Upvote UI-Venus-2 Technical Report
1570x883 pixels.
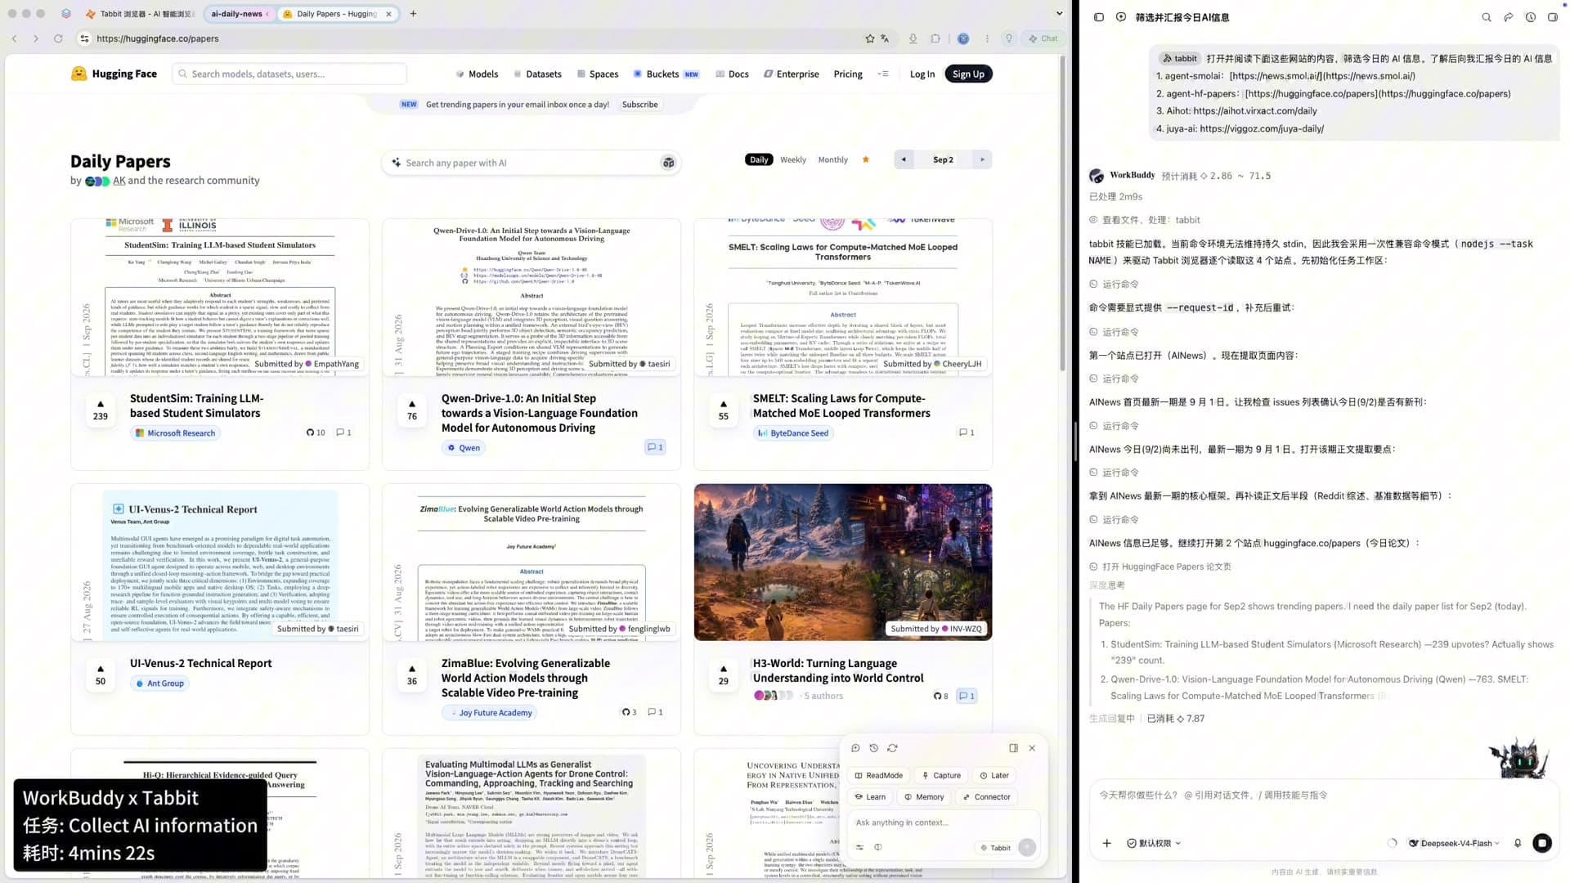pyautogui.click(x=101, y=675)
